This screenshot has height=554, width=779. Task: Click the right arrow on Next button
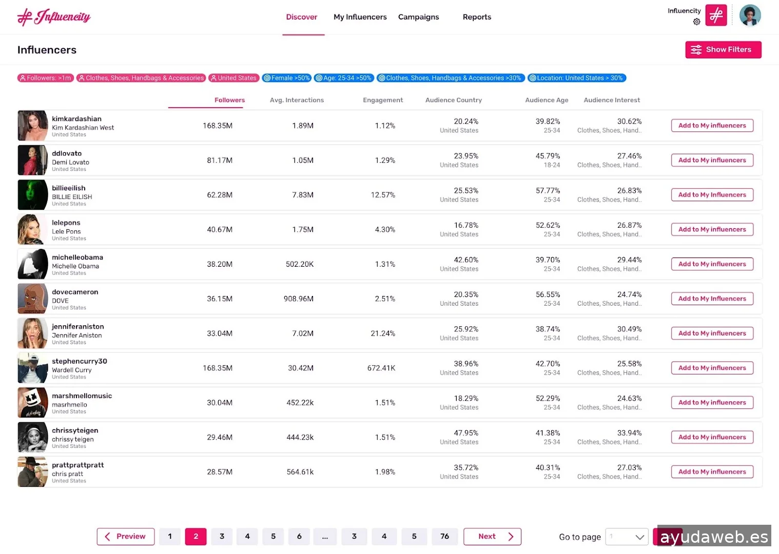pos(511,537)
